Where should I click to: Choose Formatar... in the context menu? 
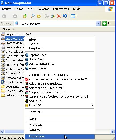click(60, 112)
